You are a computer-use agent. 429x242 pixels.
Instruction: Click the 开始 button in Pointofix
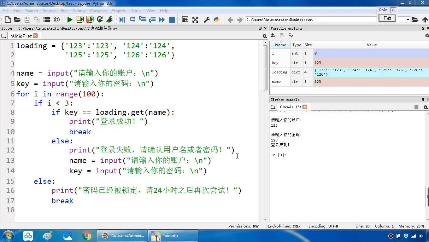pyautogui.click(x=387, y=18)
